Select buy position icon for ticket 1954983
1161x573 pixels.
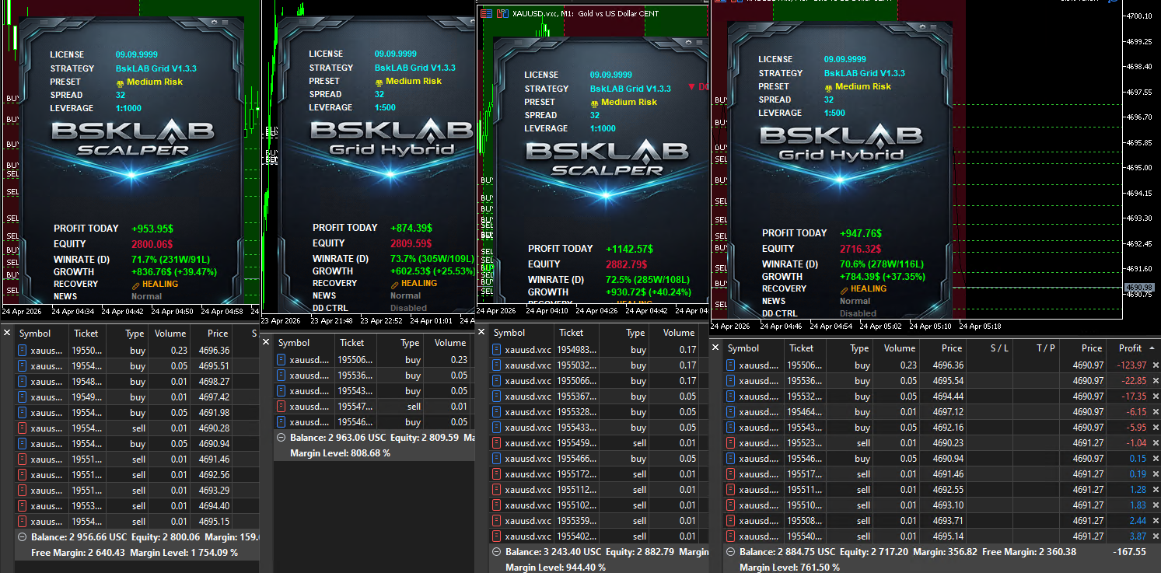click(x=497, y=350)
